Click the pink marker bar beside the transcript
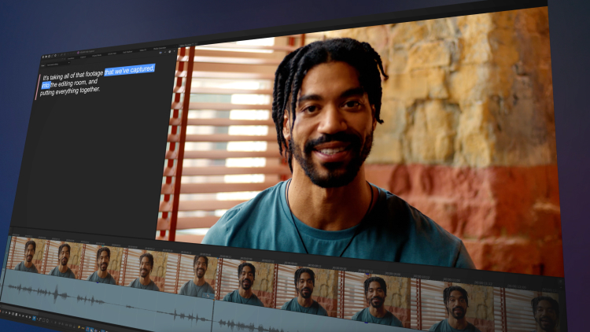This screenshot has height=332, width=590. 38,87
